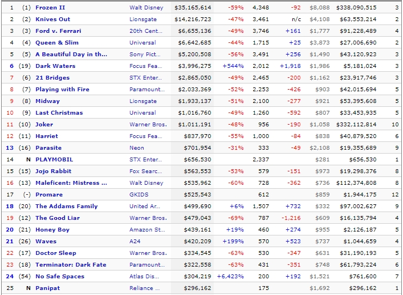
Task: Select theater change +1,918 for Dark Waters
Action: tap(290, 66)
